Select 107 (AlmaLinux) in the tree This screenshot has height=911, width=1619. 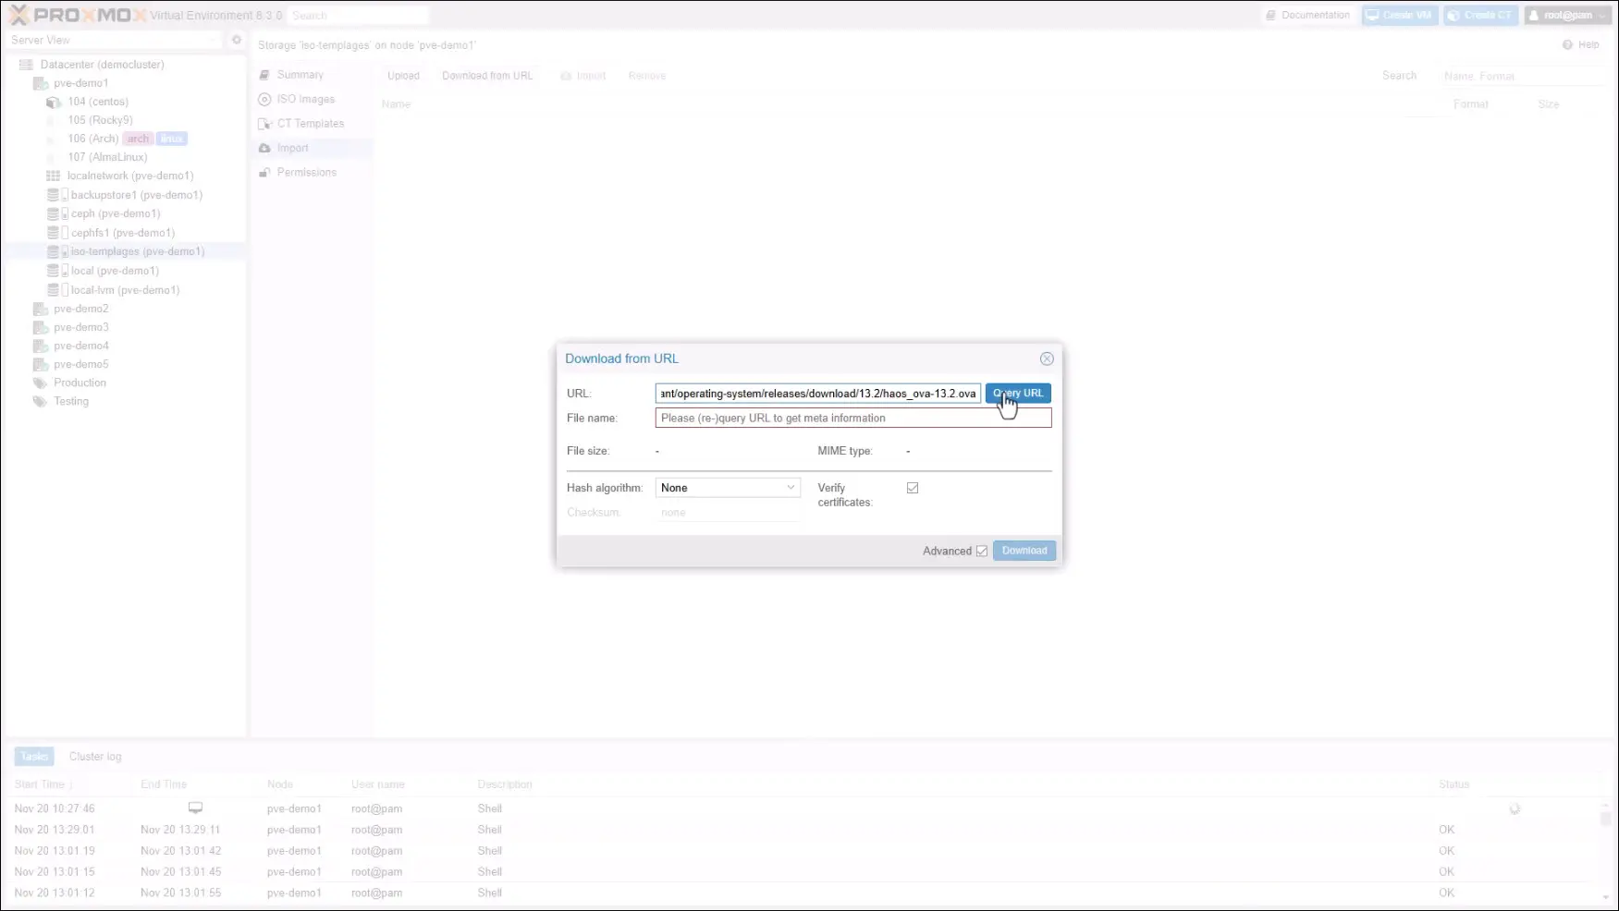[107, 157]
